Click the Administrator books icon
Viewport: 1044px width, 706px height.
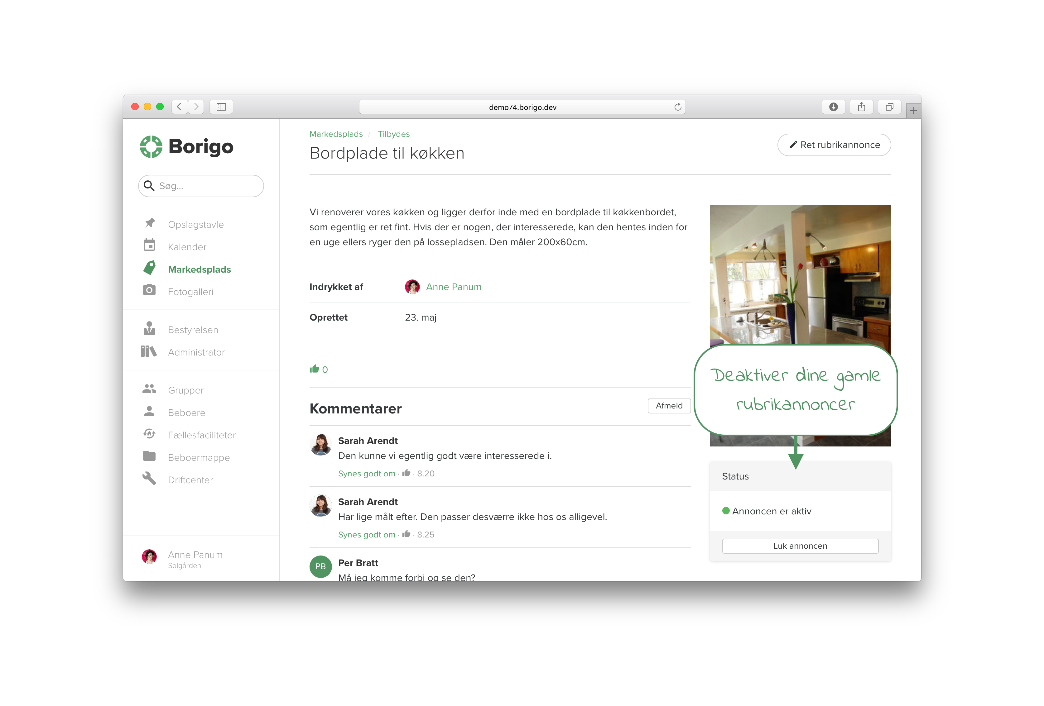pos(149,351)
